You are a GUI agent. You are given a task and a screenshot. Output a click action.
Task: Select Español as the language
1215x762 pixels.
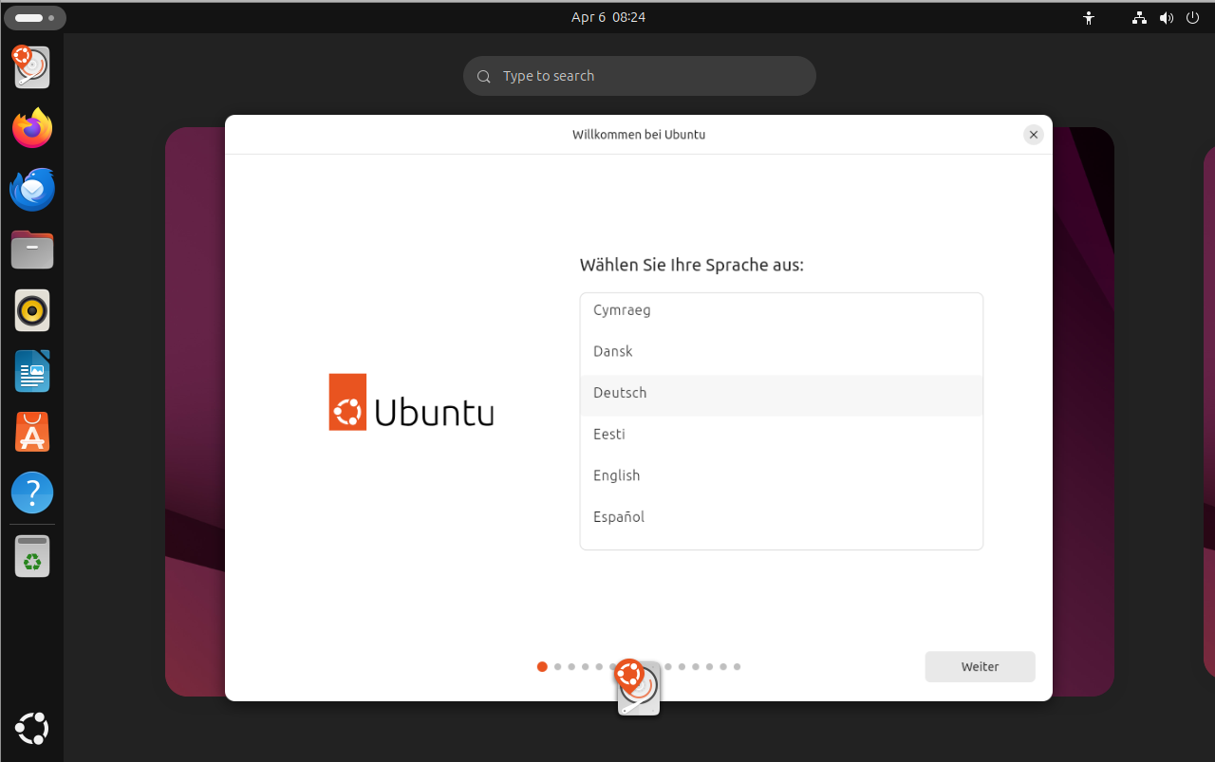pyautogui.click(x=619, y=517)
